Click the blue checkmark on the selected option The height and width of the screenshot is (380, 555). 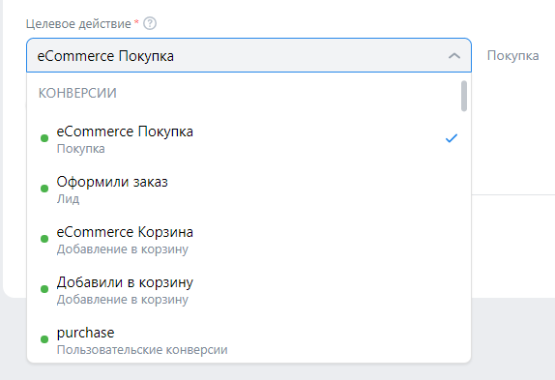[452, 138]
